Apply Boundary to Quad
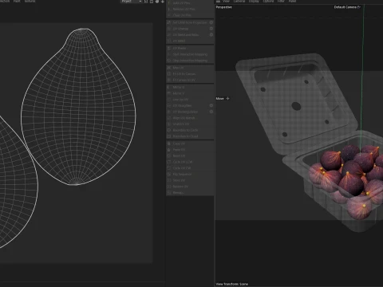Viewport: 383px width, 287px height. pyautogui.click(x=190, y=136)
